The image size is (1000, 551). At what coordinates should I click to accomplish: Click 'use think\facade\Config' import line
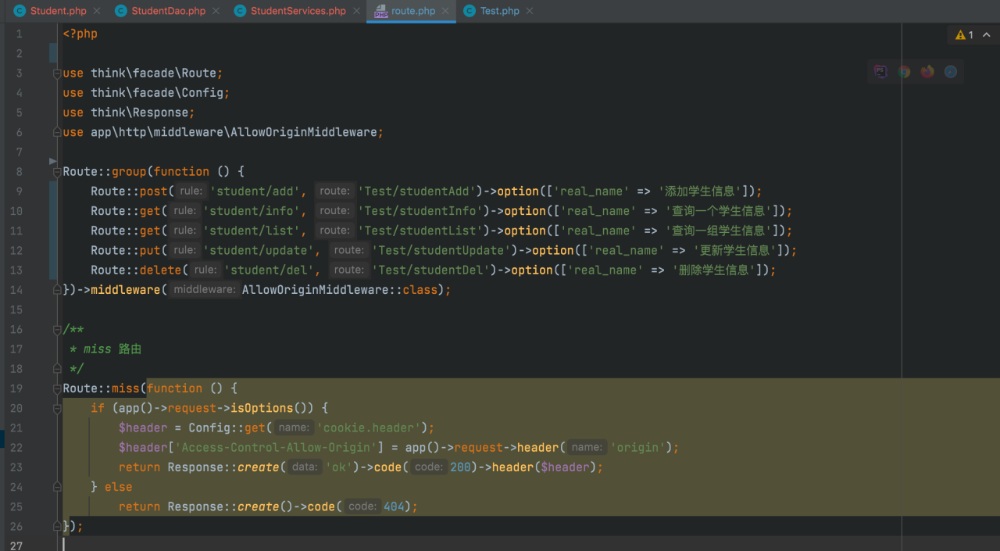(x=146, y=93)
